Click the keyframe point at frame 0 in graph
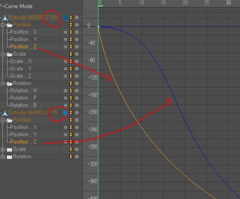The width and height of the screenshot is (240, 199). [x=98, y=26]
